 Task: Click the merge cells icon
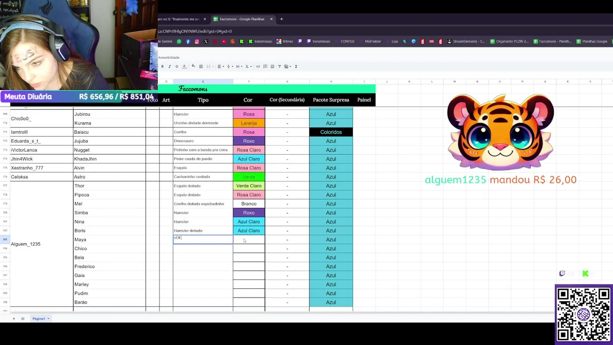coord(208,66)
